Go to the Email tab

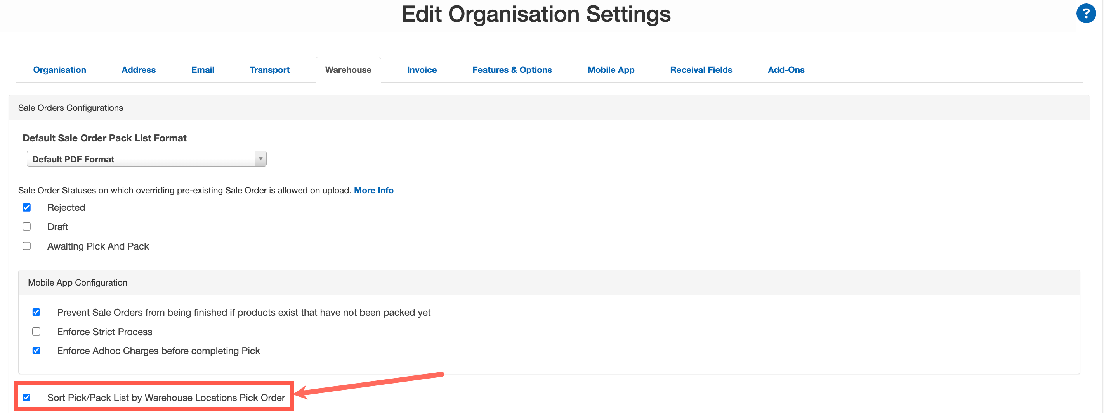202,70
